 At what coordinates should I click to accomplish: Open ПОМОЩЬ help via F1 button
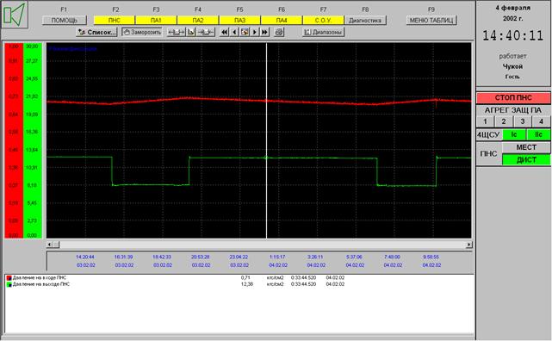point(64,21)
